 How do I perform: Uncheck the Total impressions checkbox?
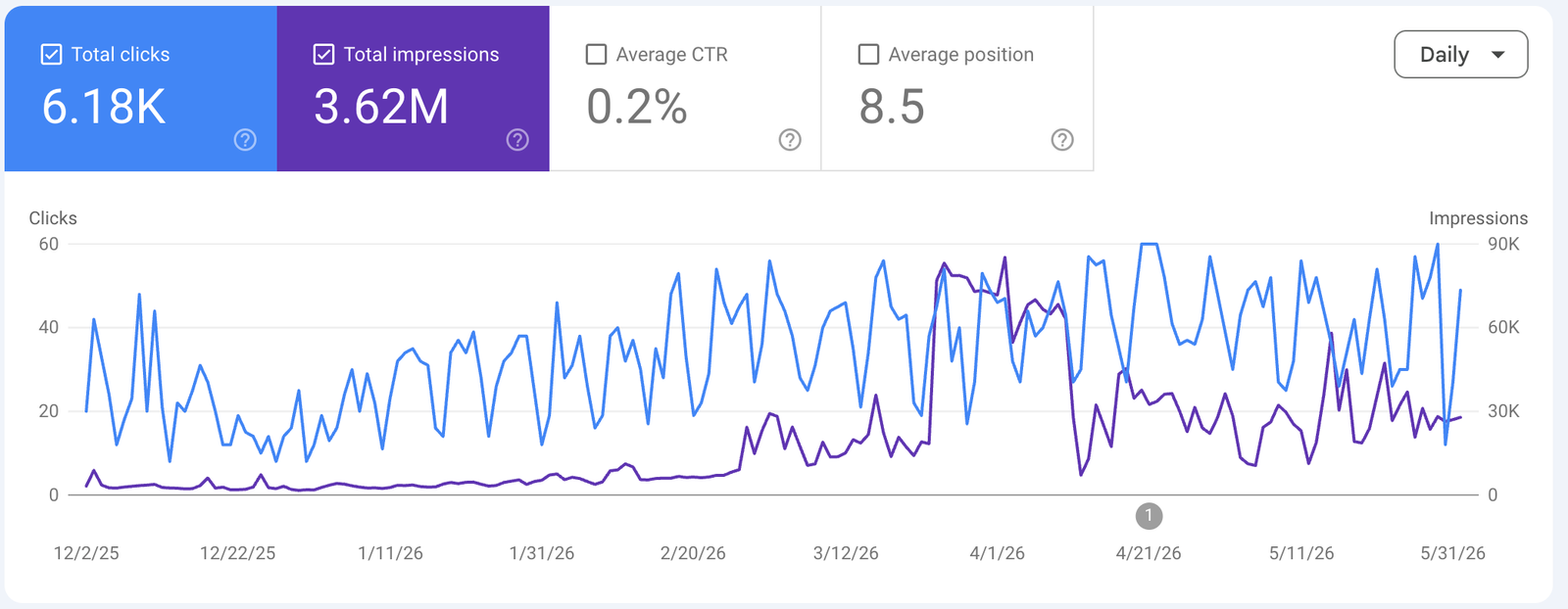[x=323, y=55]
